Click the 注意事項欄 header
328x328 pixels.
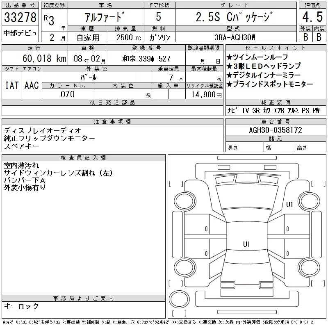pyautogui.click(x=112, y=122)
